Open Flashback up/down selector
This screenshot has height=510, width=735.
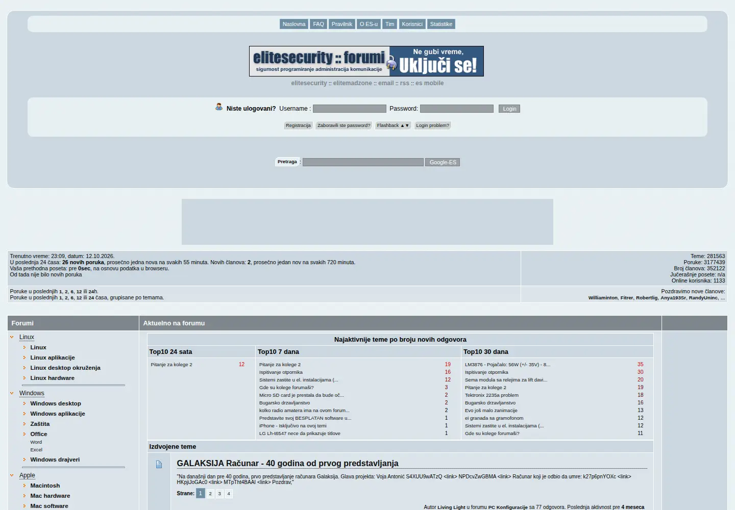(x=393, y=125)
